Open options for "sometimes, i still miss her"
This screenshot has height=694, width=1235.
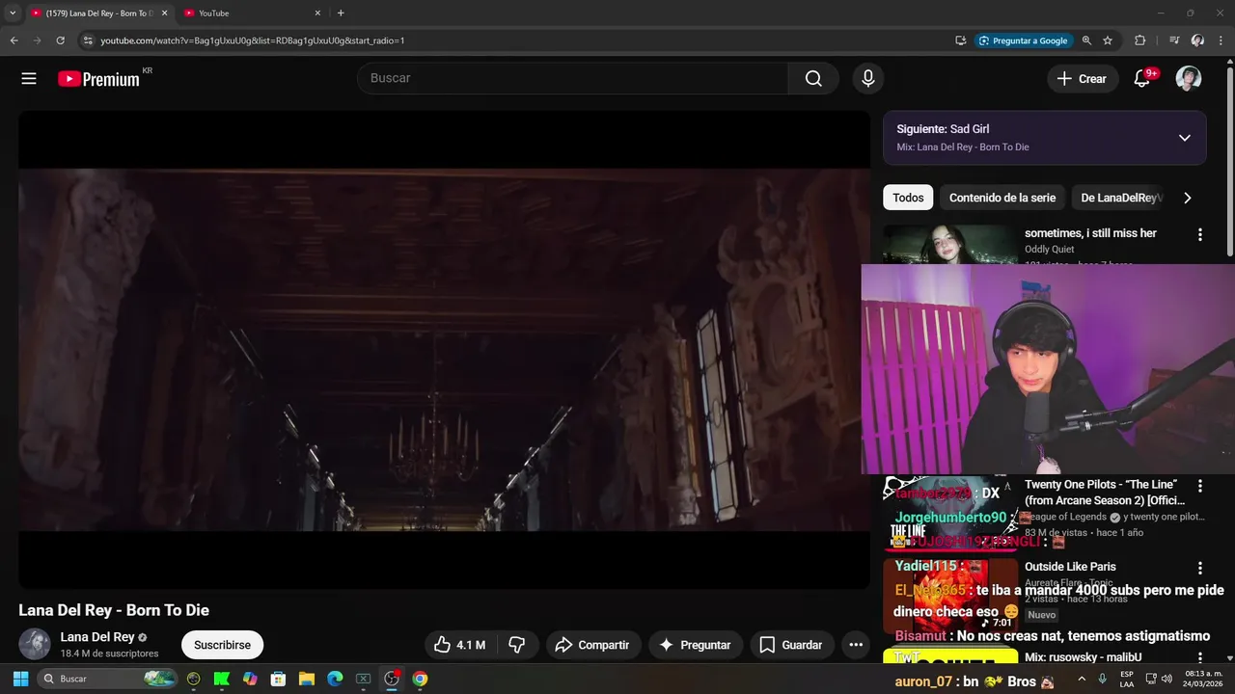[x=1200, y=234]
